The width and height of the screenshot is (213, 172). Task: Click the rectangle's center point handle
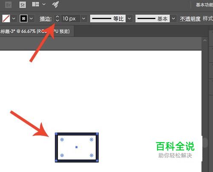click(x=77, y=147)
